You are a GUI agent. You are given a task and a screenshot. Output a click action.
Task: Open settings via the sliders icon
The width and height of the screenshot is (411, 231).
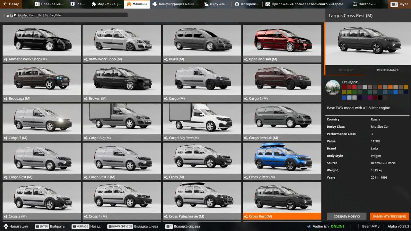[355, 4]
